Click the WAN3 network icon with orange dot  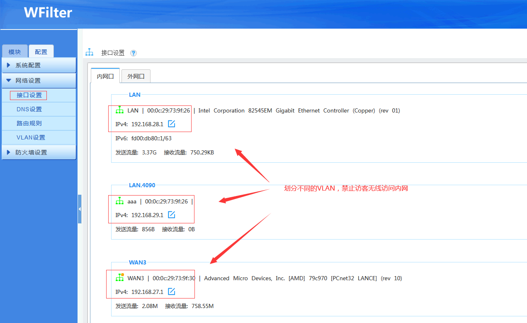pyautogui.click(x=120, y=278)
